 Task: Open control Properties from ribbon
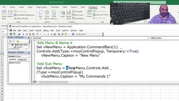(77, 12)
